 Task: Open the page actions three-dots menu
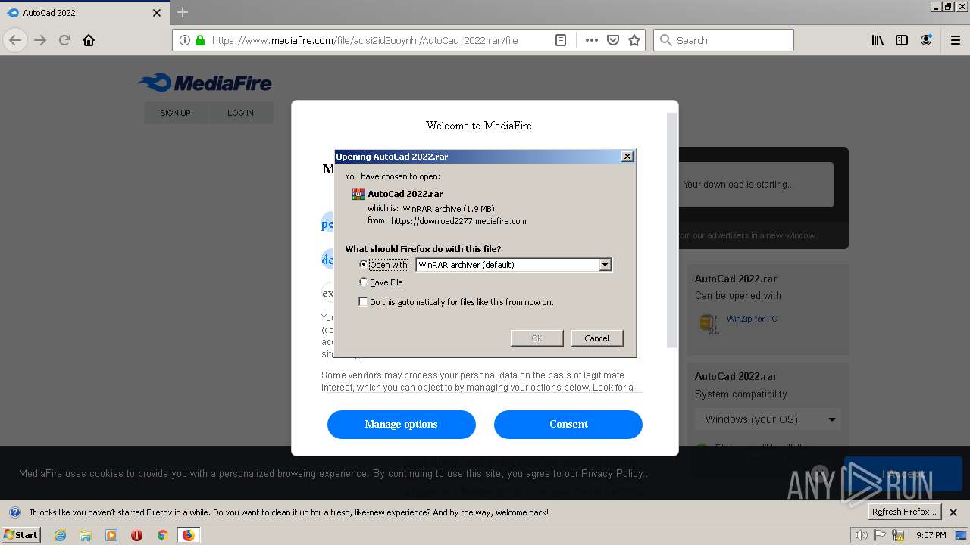pos(592,40)
